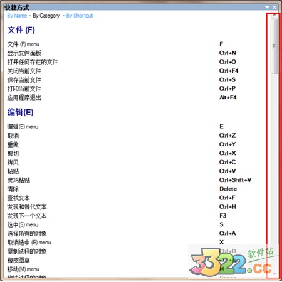
Task: Close the 快捷方式 panel
Action: (274, 8)
